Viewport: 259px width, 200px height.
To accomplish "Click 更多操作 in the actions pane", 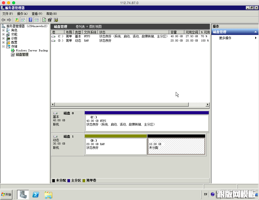I will point(225,38).
